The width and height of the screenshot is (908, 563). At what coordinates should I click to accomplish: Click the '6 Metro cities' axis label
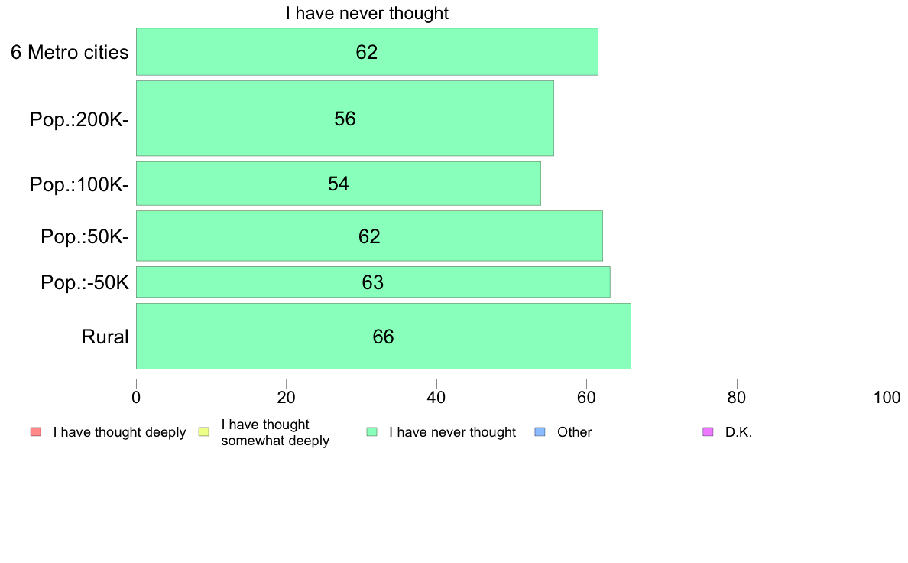click(70, 52)
